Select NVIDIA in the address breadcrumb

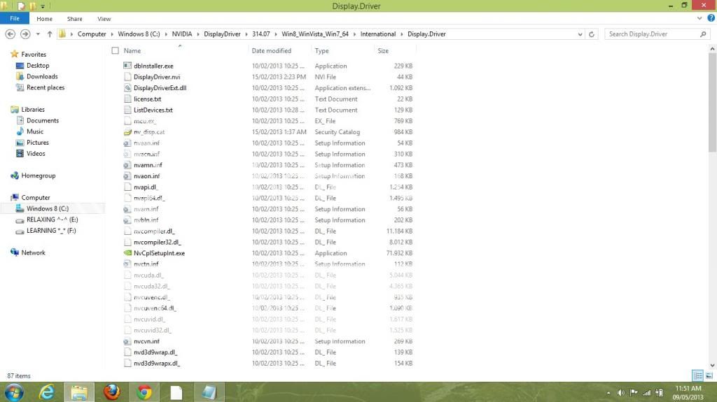pos(181,34)
